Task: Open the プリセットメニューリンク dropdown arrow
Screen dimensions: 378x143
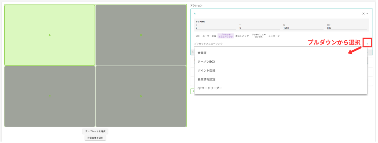Action: point(367,43)
